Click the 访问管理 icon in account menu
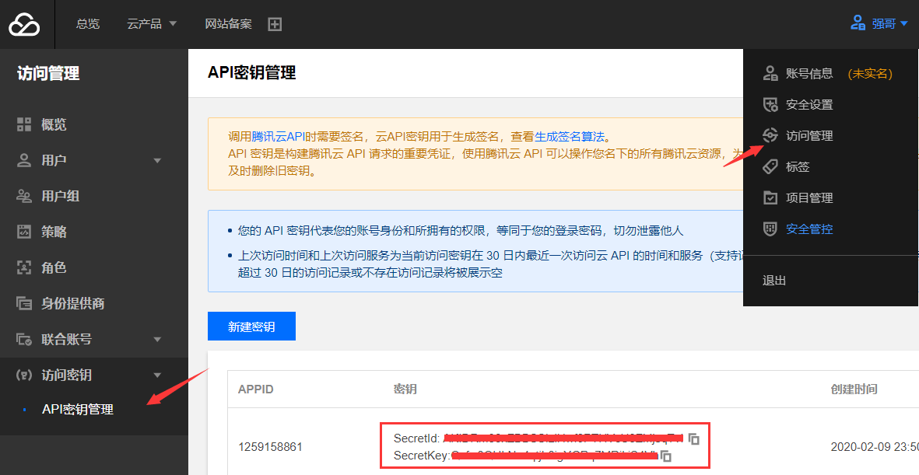Image resolution: width=919 pixels, height=475 pixels. coord(770,135)
